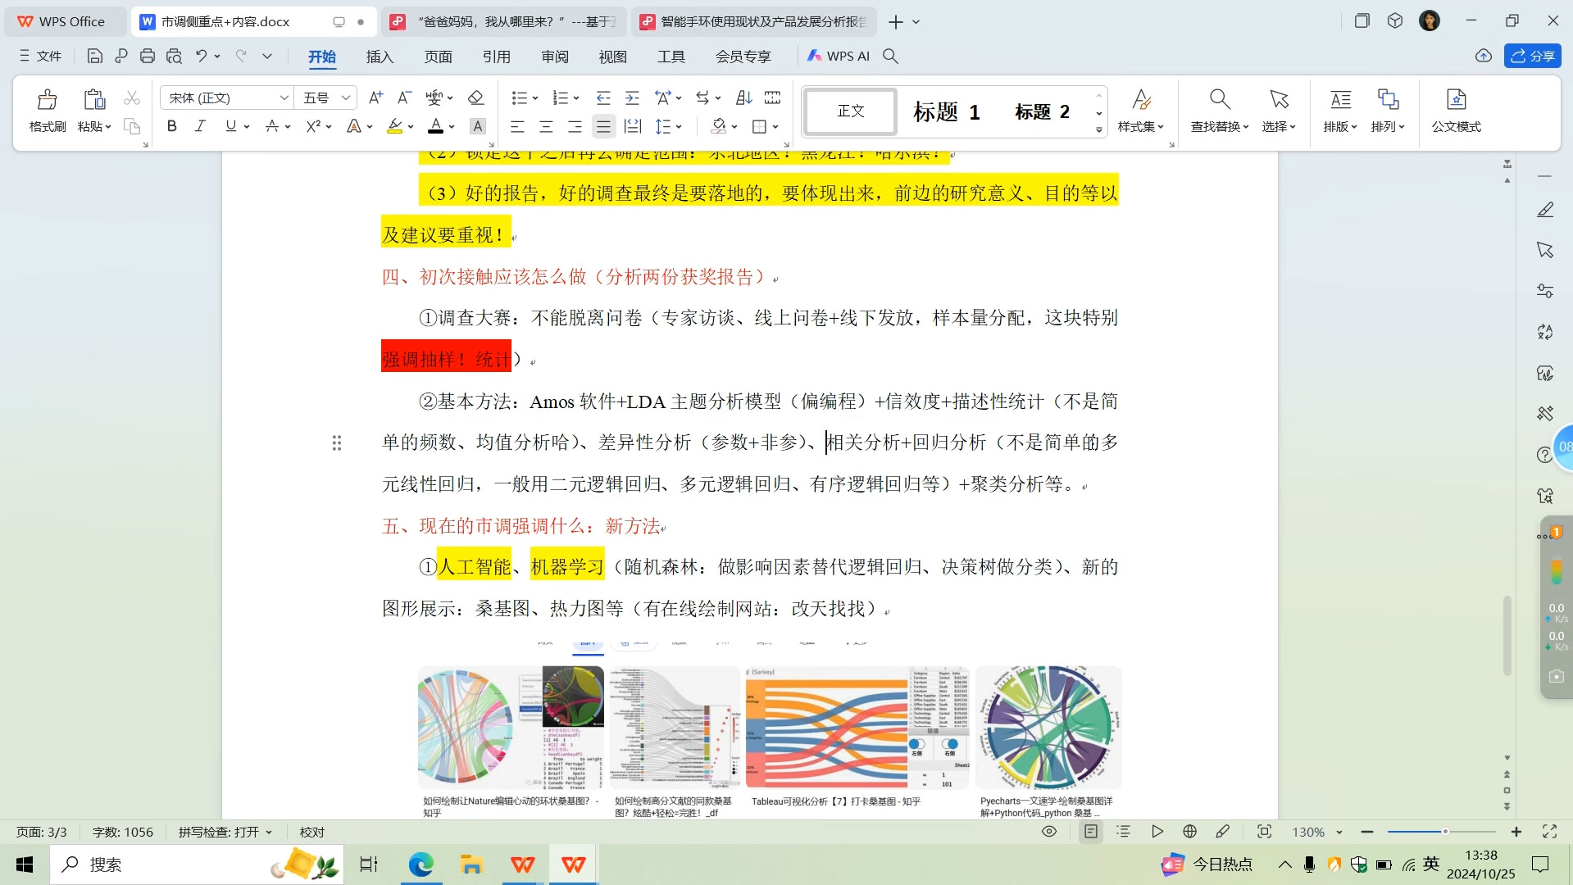1573x885 pixels.
Task: Click the Clear Formatting eraser icon
Action: coord(475,98)
